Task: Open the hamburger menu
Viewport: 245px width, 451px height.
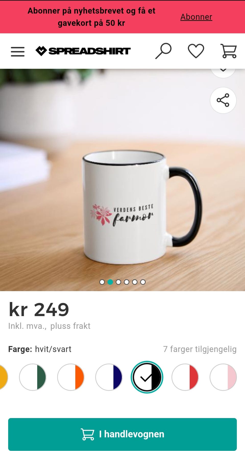Action: pos(18,51)
